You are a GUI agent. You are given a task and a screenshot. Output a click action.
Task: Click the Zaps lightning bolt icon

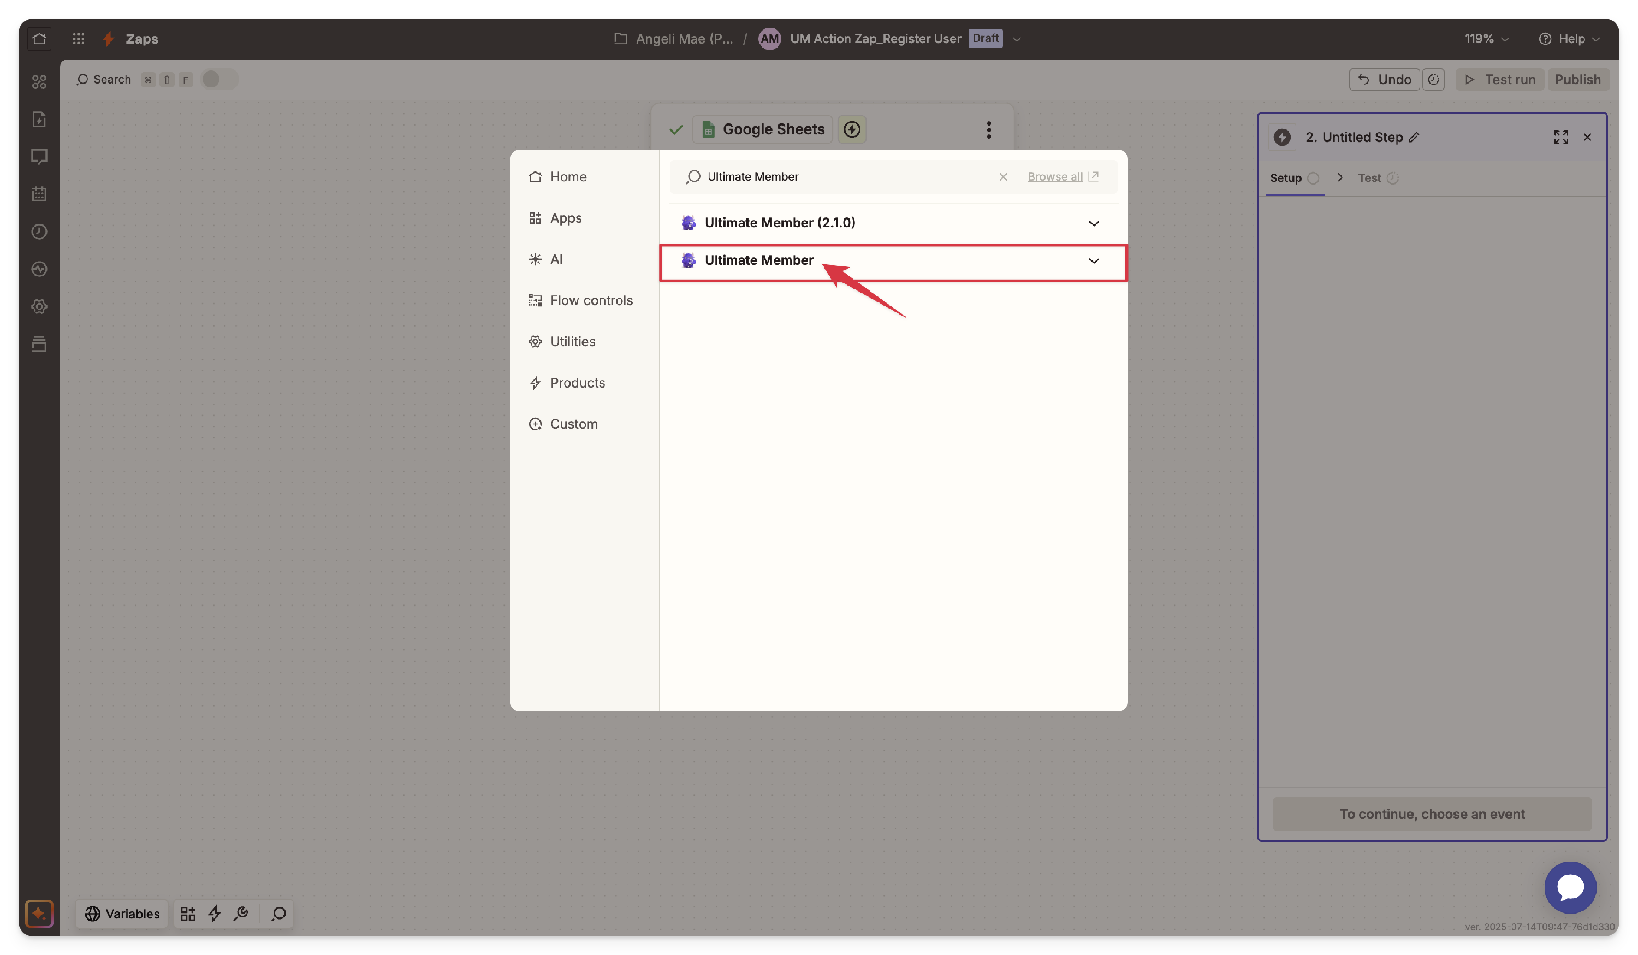pos(109,38)
